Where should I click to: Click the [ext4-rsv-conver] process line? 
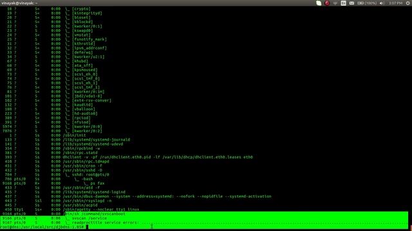point(58,101)
